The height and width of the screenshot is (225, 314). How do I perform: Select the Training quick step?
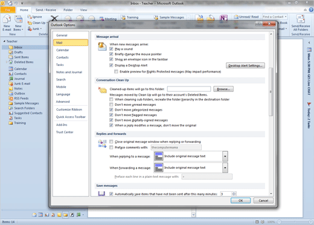pyautogui.click(x=130, y=18)
